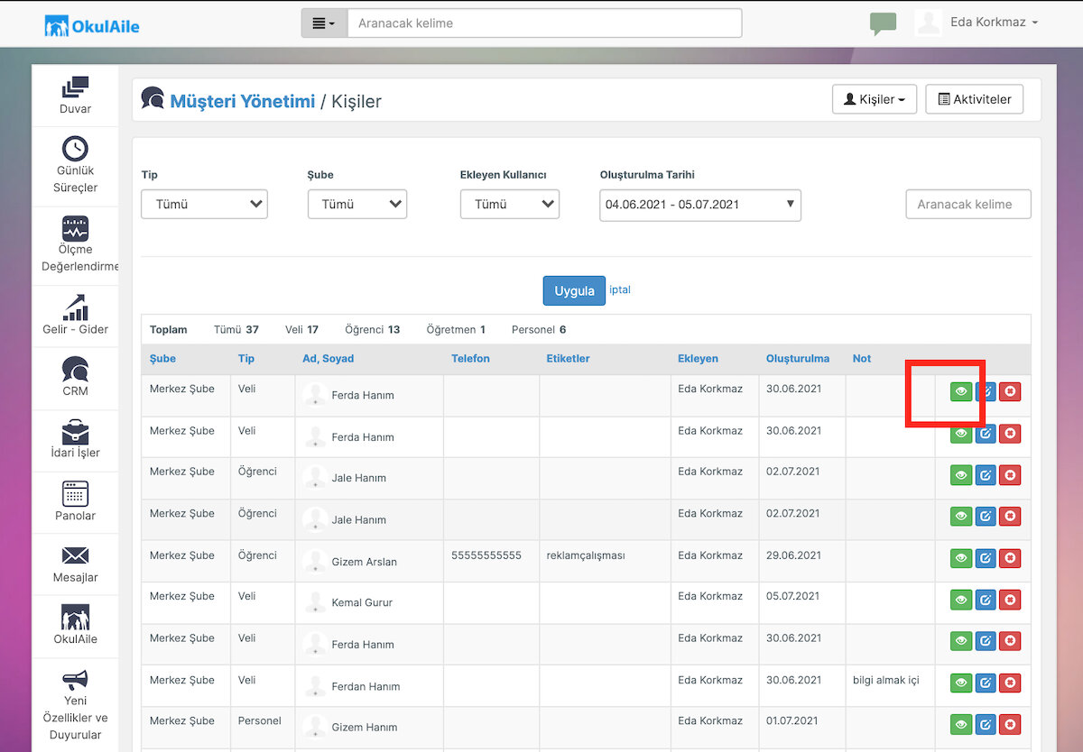Viewport: 1083px width, 752px height.
Task: Open the Şube filter dropdown
Action: [x=357, y=204]
